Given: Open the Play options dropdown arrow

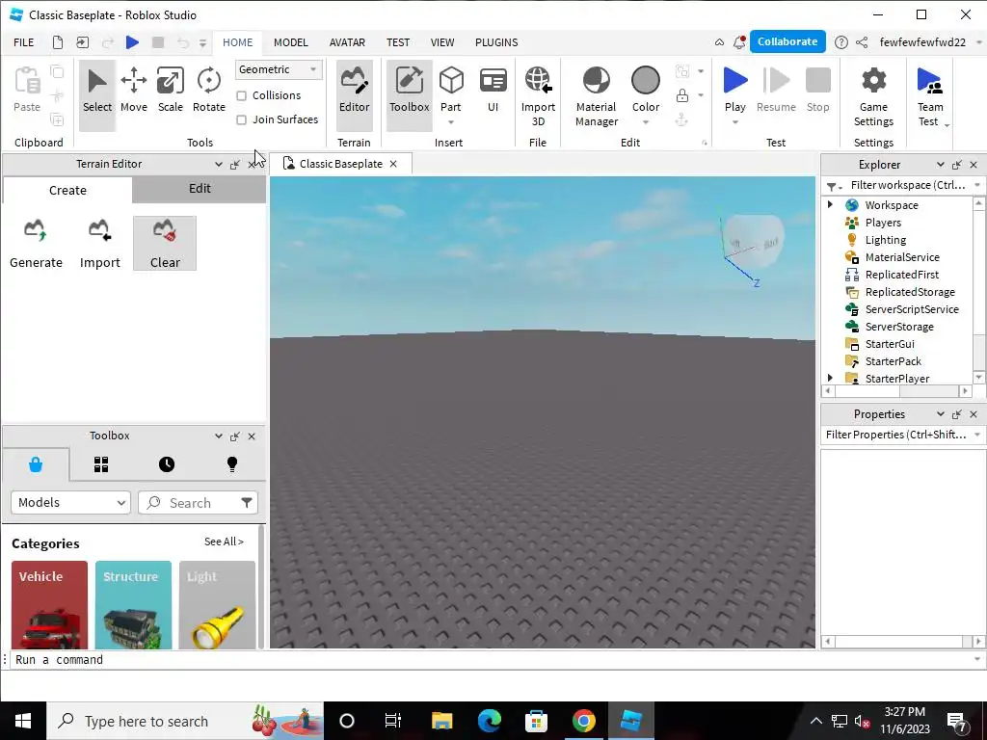Looking at the screenshot, I should [734, 122].
